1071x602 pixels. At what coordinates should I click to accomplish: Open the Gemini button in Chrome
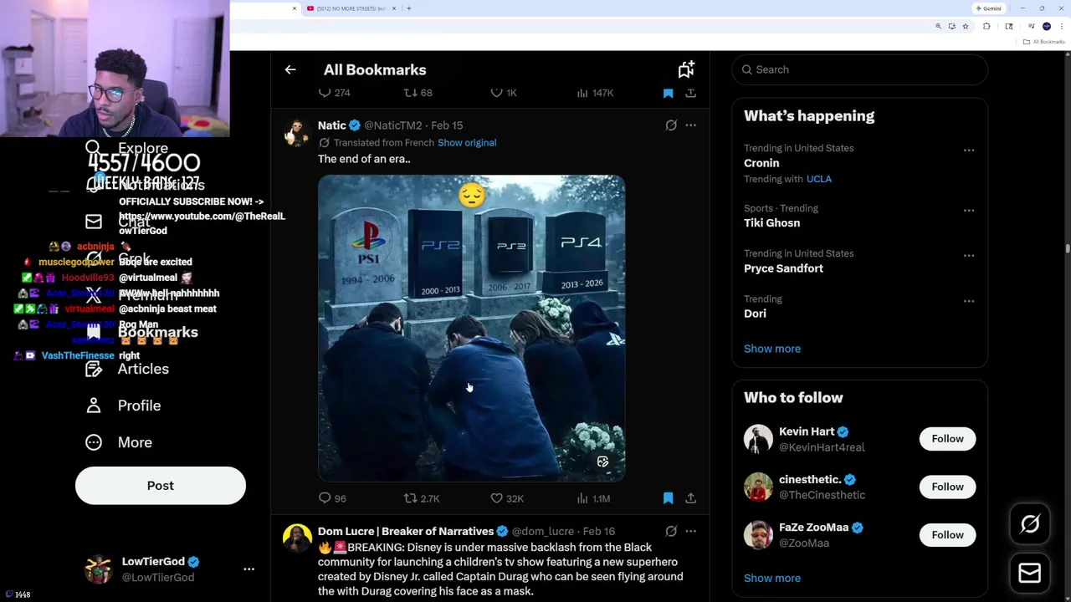(988, 8)
